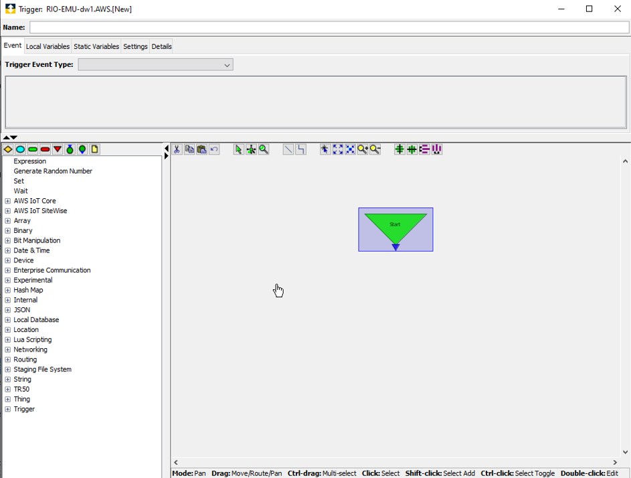Image resolution: width=631 pixels, height=478 pixels.
Task: Expand the Enterprise Communication category
Action: [7, 270]
